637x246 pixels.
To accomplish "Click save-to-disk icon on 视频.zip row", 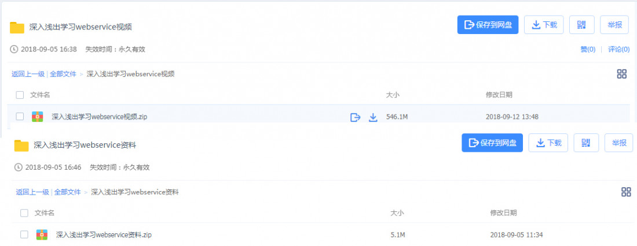I will click(x=356, y=118).
